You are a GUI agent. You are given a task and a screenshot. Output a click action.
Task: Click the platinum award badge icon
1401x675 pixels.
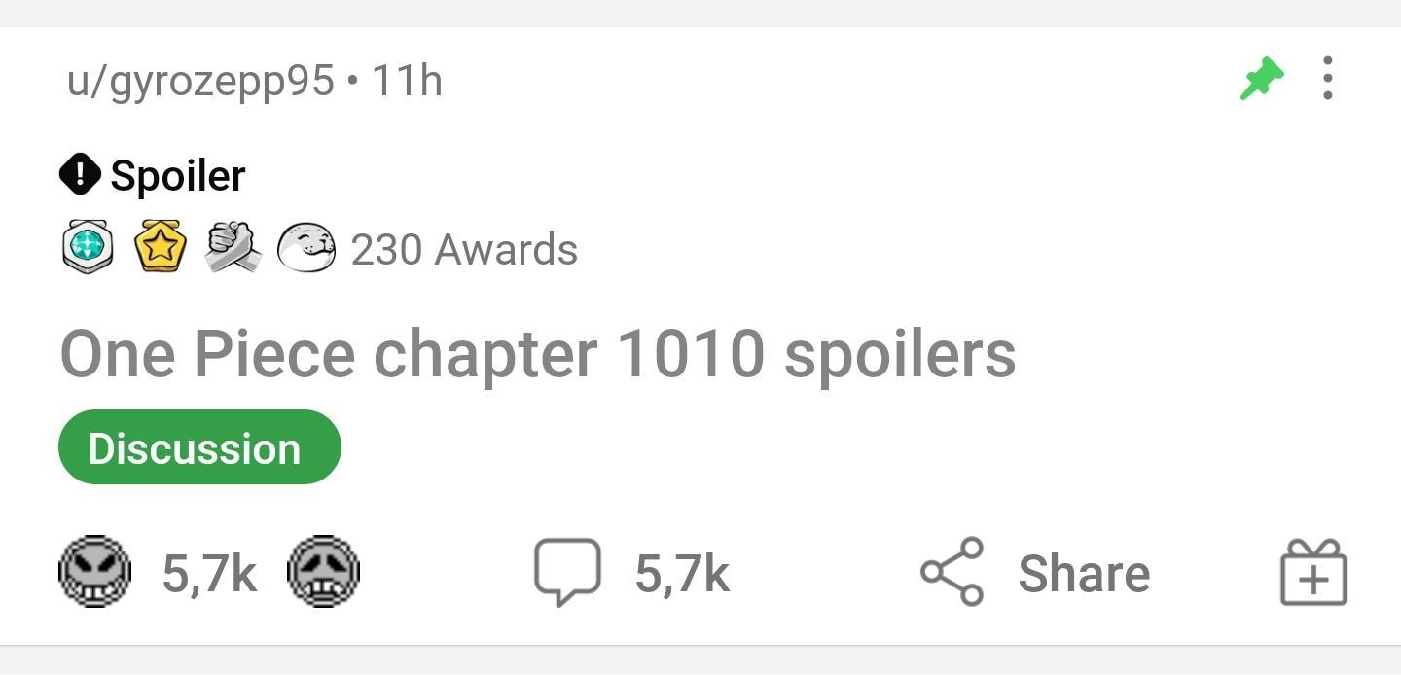pyautogui.click(x=88, y=246)
